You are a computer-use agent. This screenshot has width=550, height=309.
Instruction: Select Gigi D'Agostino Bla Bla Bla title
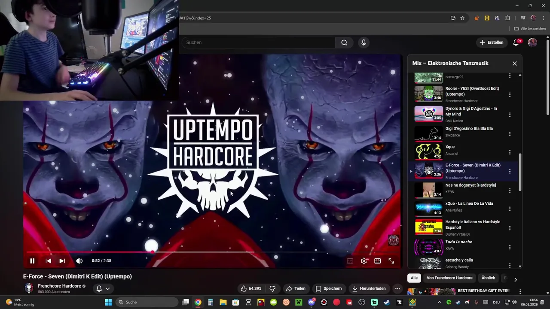469,128
